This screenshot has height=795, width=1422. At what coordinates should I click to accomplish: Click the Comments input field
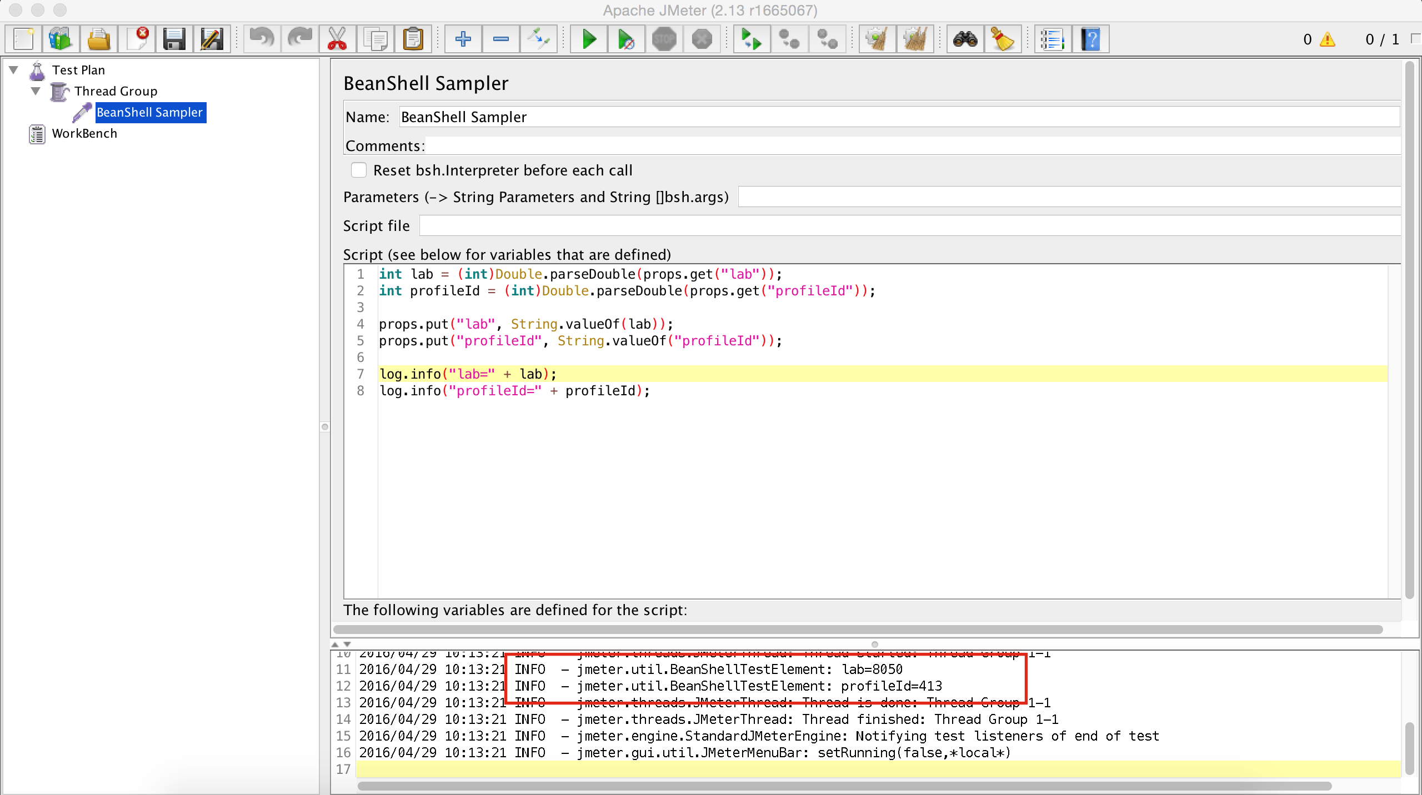[913, 145]
